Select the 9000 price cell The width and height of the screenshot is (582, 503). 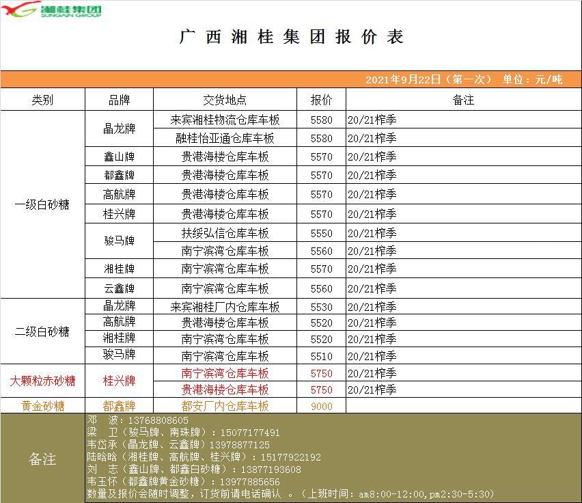pos(321,407)
